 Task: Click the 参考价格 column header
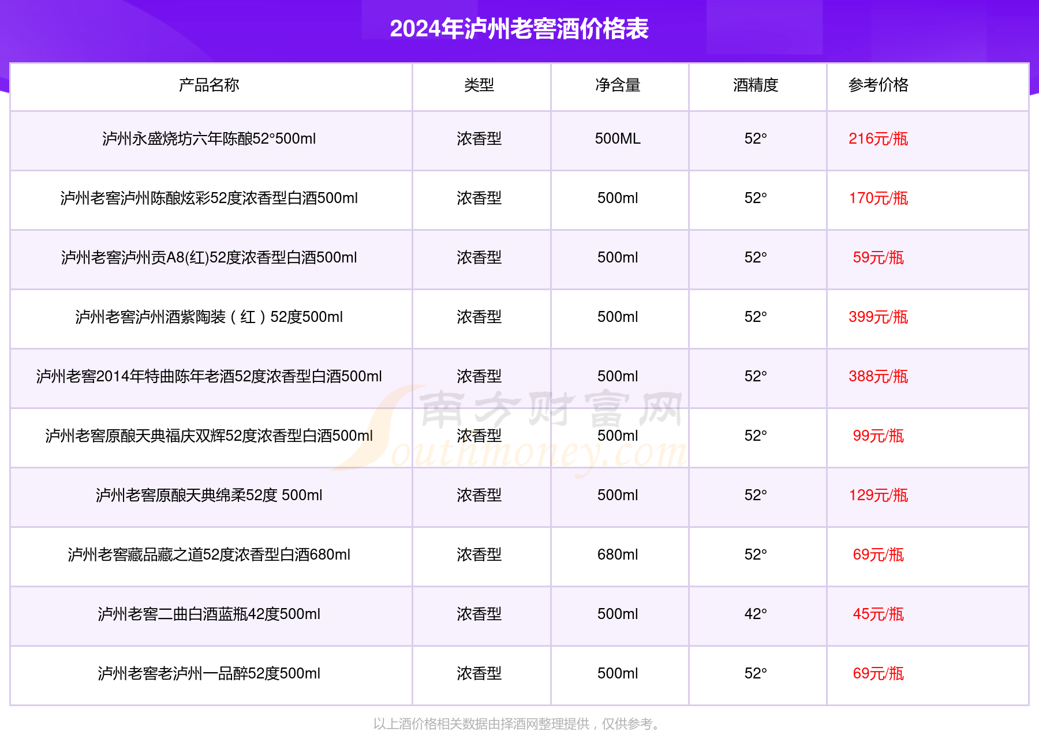point(878,85)
